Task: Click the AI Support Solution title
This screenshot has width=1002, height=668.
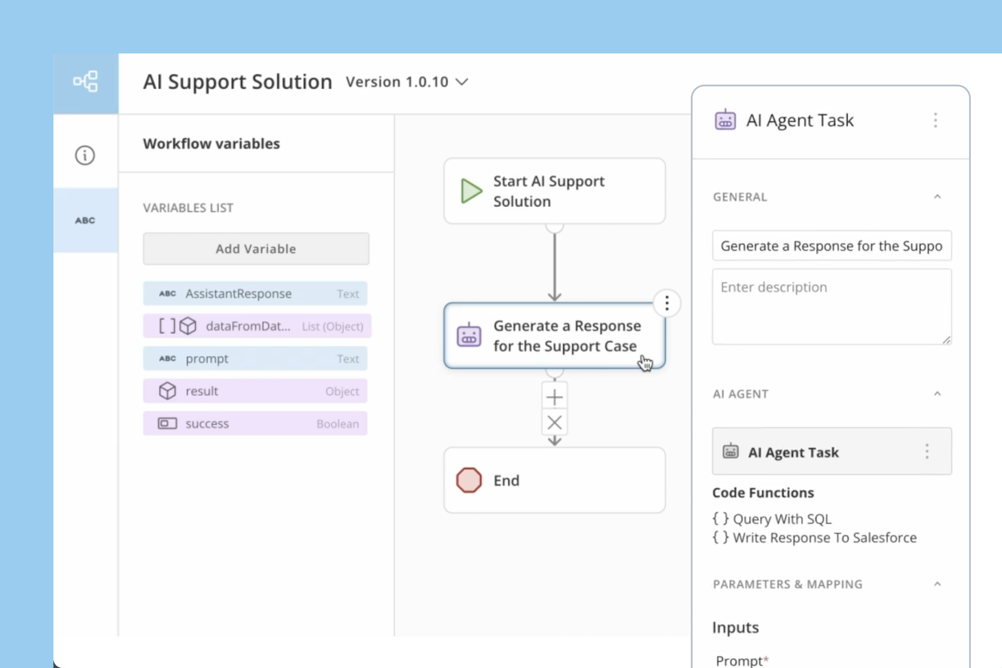Action: point(238,82)
